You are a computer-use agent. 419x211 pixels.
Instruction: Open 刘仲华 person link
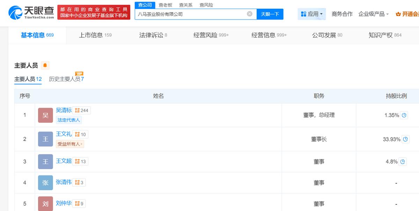coord(64,203)
